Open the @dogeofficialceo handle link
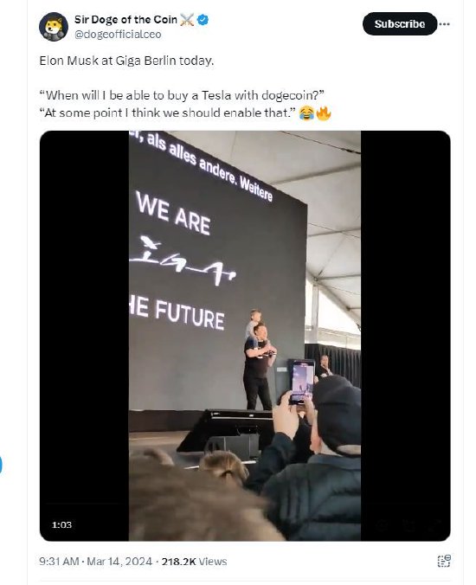476x585 pixels. pyautogui.click(x=118, y=35)
